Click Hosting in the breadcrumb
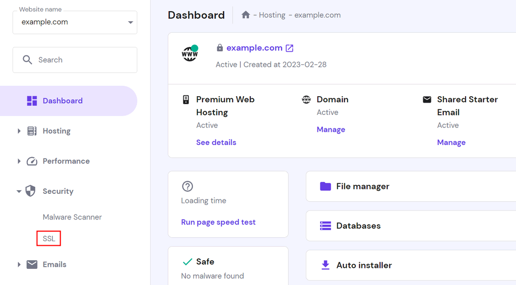The width and height of the screenshot is (516, 285). pyautogui.click(x=272, y=15)
